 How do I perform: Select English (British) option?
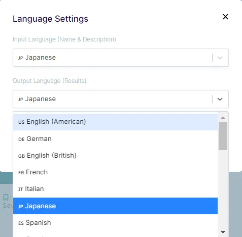pyautogui.click(x=115, y=156)
